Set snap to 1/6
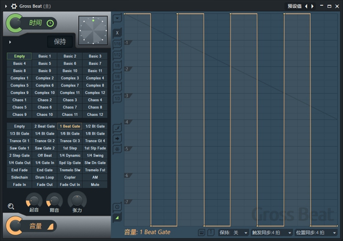343x241 pixels. click(x=117, y=76)
